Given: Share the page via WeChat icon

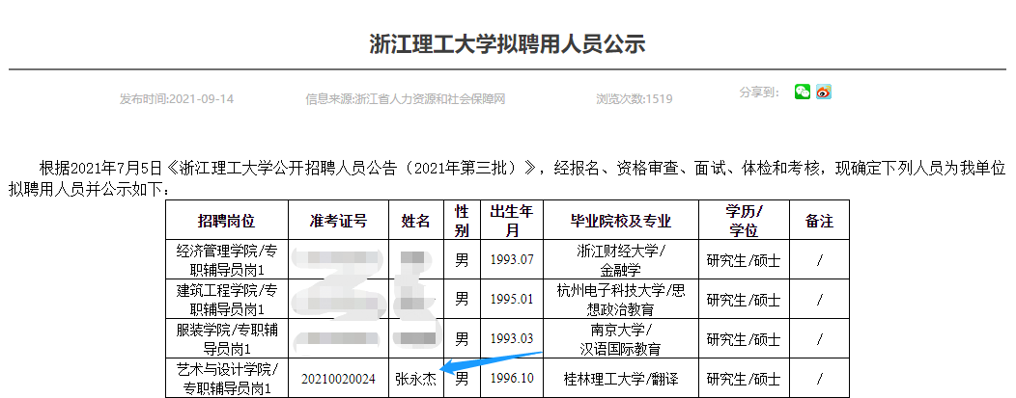Looking at the screenshot, I should pyautogui.click(x=803, y=92).
